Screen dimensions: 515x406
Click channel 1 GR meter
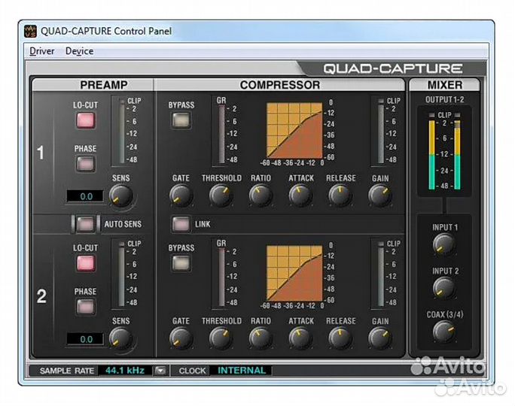222,134
